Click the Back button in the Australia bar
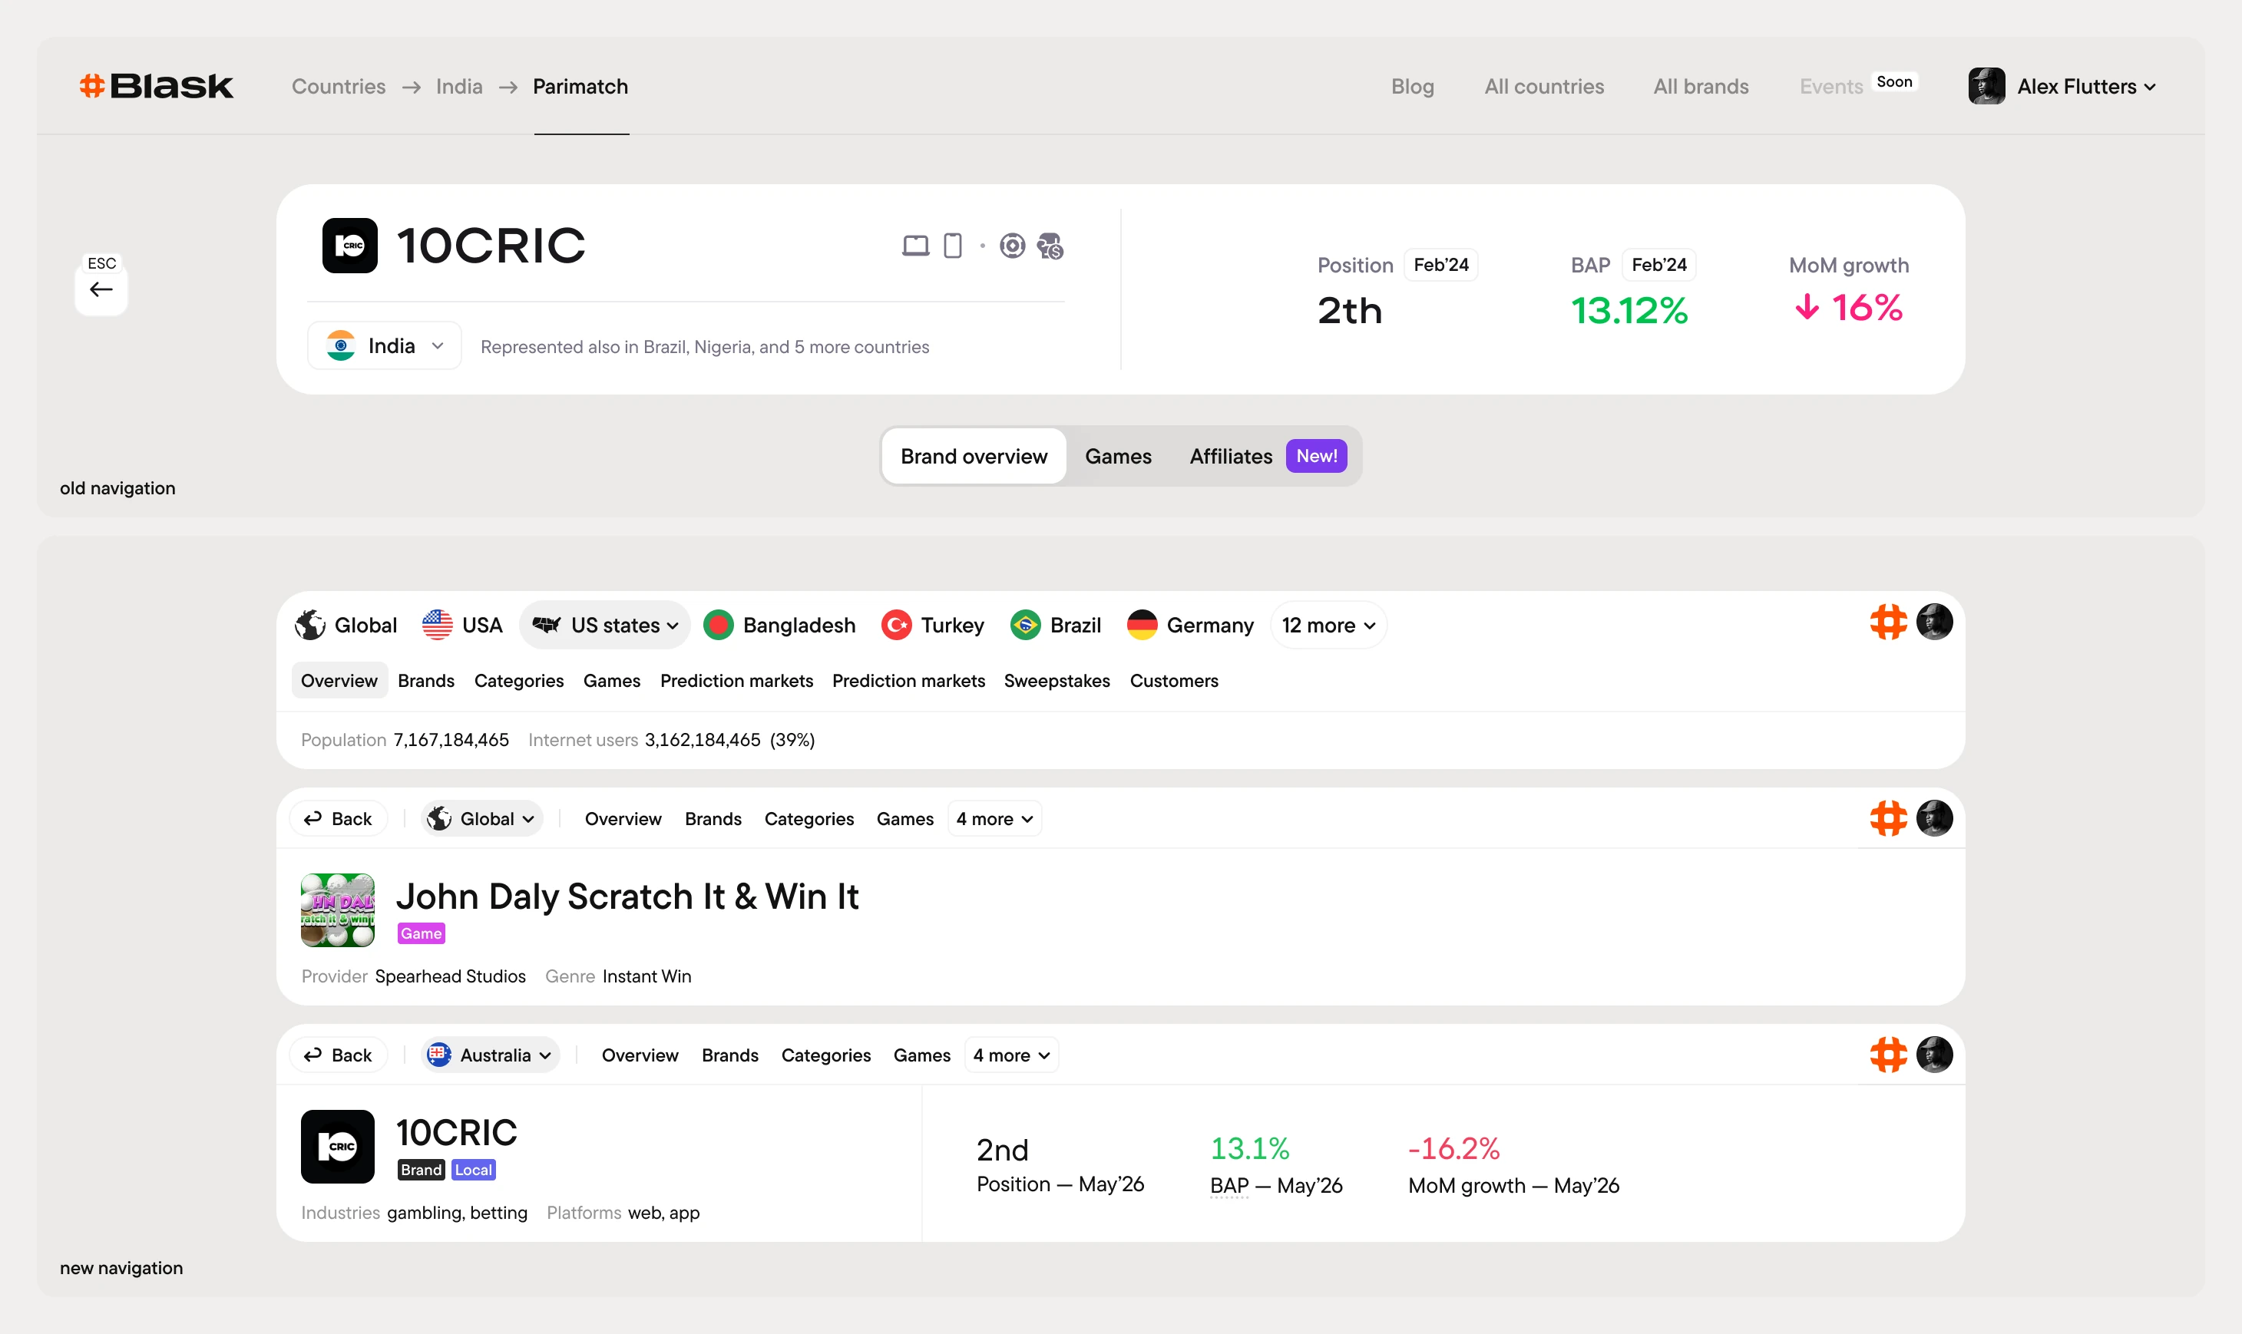Viewport: 2242px width, 1334px height. [338, 1055]
